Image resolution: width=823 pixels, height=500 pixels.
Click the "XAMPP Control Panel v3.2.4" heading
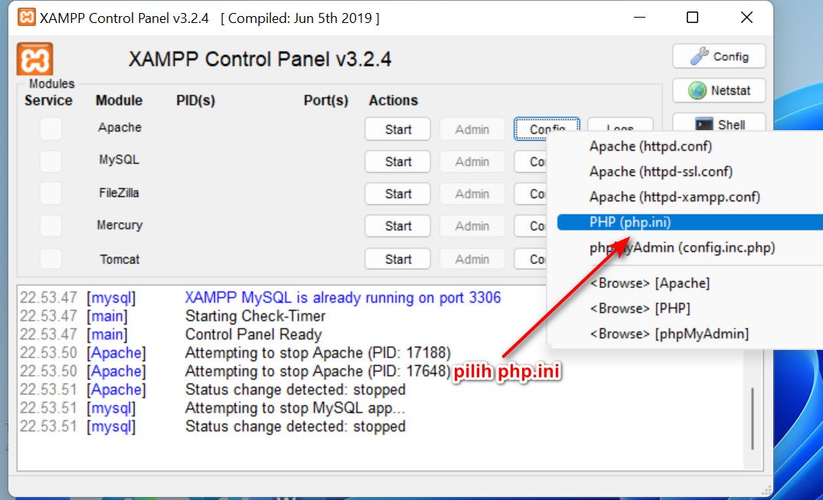260,60
